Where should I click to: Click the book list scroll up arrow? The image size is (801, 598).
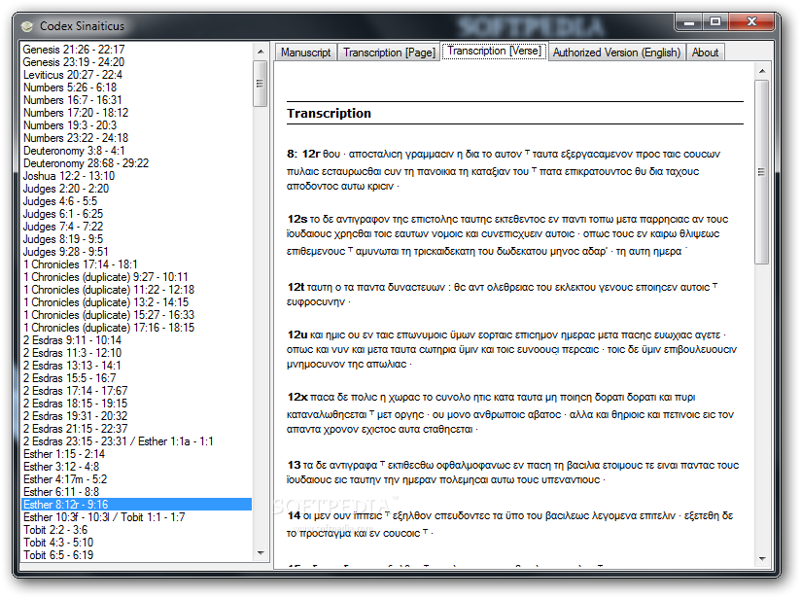click(261, 52)
